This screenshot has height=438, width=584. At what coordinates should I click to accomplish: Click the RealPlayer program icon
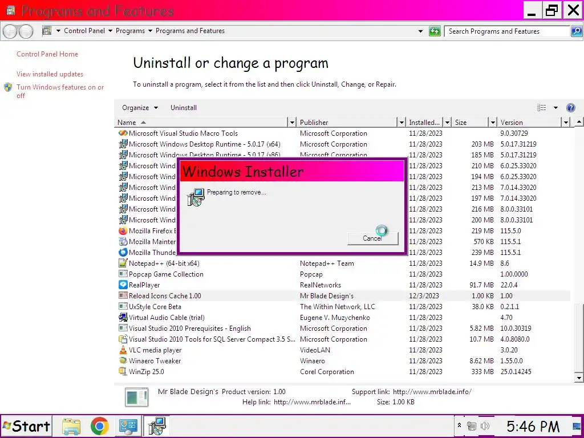pos(123,285)
